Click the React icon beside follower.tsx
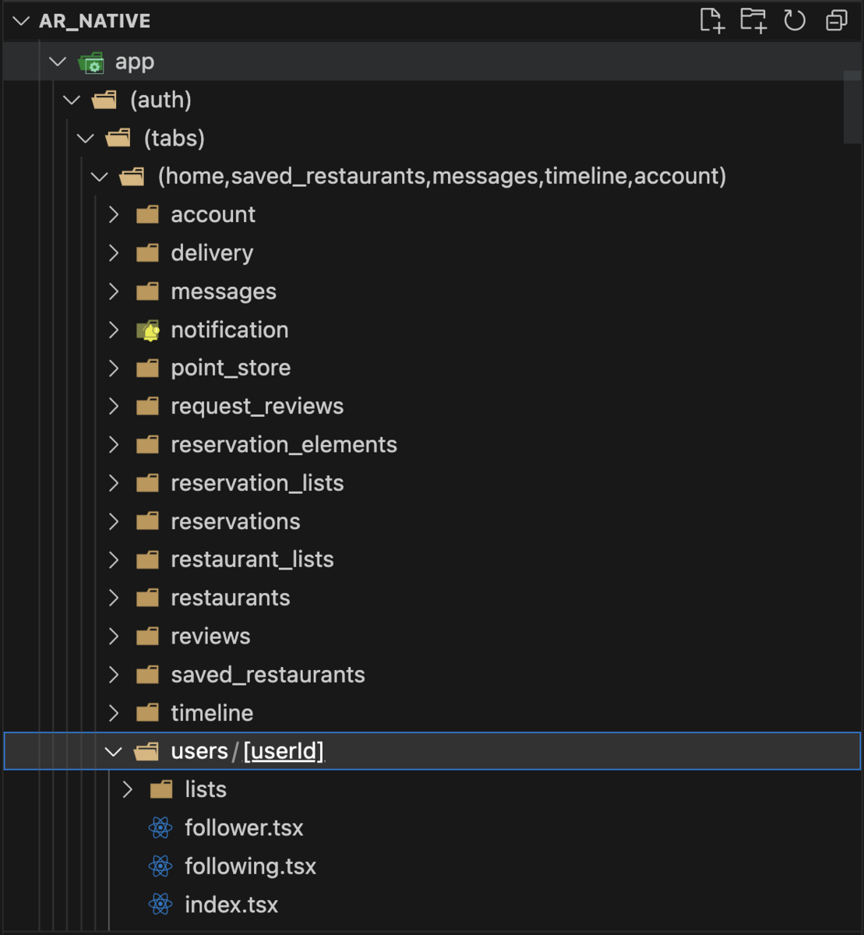The width and height of the screenshot is (864, 935). [x=160, y=827]
